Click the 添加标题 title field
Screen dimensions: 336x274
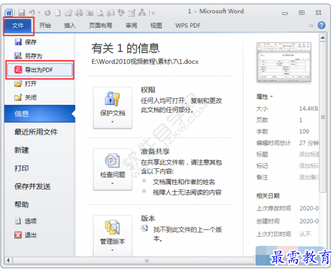tap(309, 155)
